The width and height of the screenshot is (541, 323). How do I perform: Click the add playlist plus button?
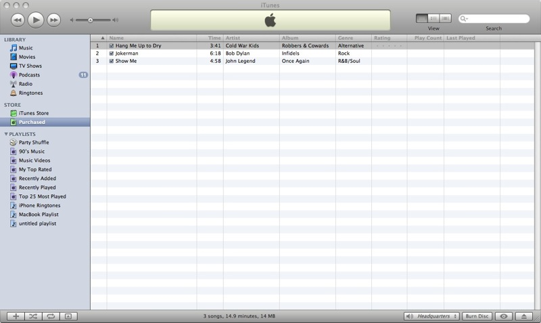point(16,316)
